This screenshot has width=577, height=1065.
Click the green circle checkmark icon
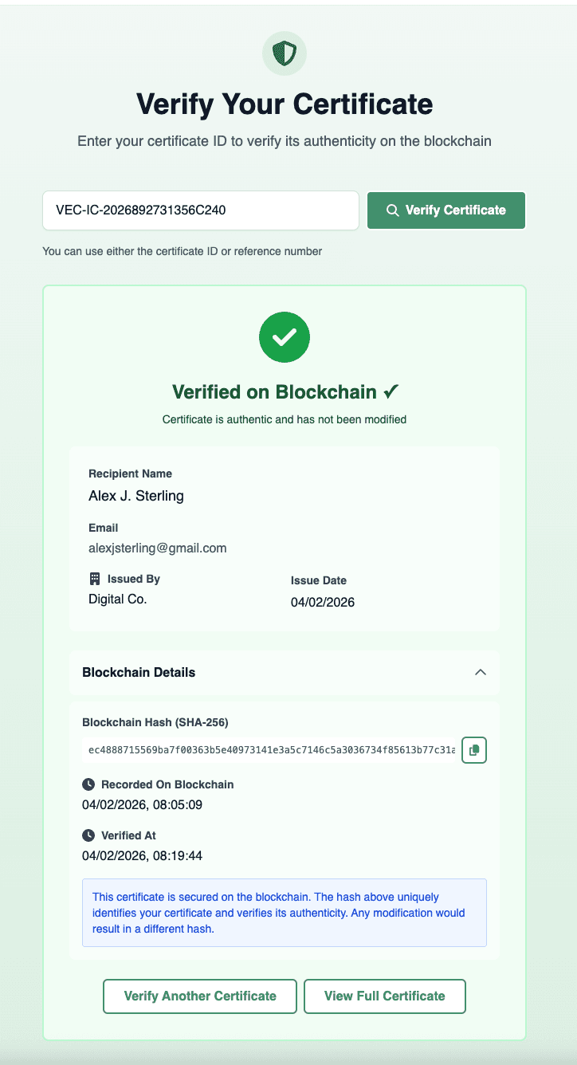click(285, 337)
